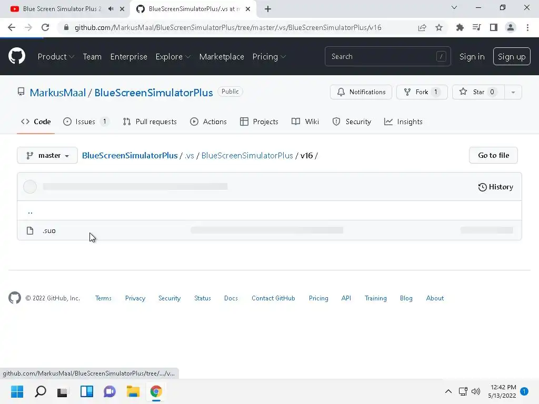Switch to the Actions tab
This screenshot has width=539, height=404.
coord(208,122)
